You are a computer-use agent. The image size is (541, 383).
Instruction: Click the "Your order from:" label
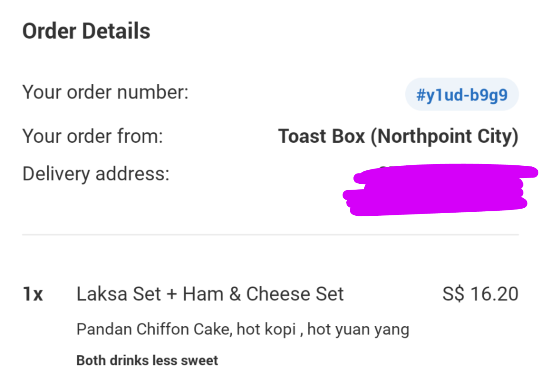point(92,136)
